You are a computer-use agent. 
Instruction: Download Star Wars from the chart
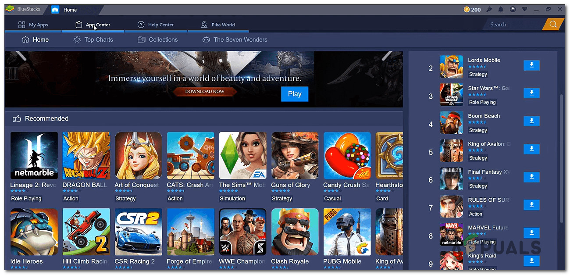[x=531, y=93]
